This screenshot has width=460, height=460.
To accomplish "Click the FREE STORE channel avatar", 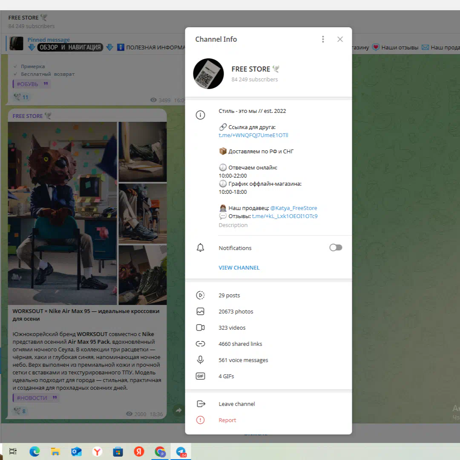I will coord(209,74).
